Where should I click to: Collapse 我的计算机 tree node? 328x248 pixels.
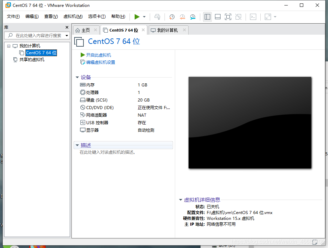tap(9, 46)
